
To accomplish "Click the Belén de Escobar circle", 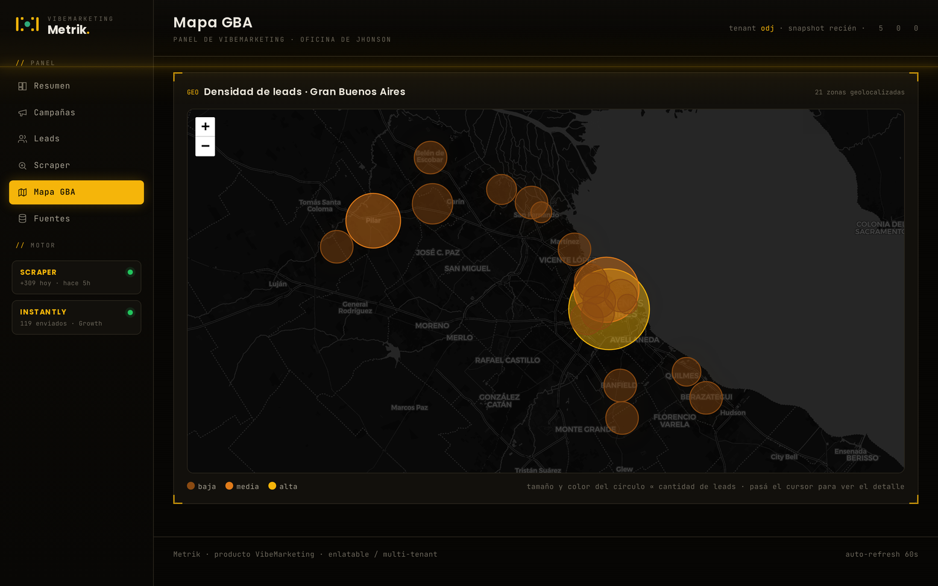I will click(x=430, y=157).
